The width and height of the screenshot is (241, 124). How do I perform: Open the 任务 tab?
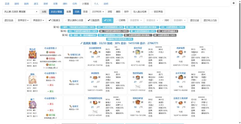click(75, 4)
